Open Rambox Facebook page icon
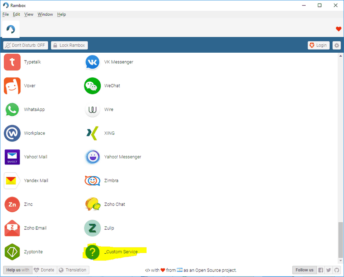The image size is (344, 277). click(x=320, y=270)
